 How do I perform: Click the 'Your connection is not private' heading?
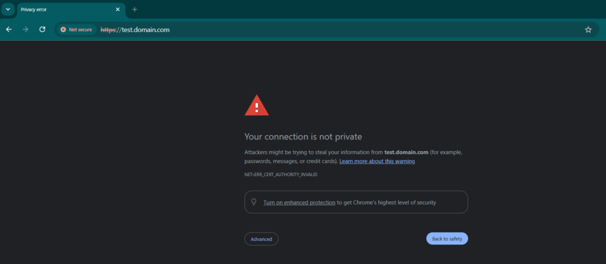[303, 136]
